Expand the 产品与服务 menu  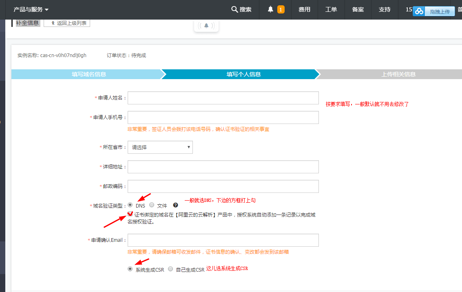(x=31, y=10)
